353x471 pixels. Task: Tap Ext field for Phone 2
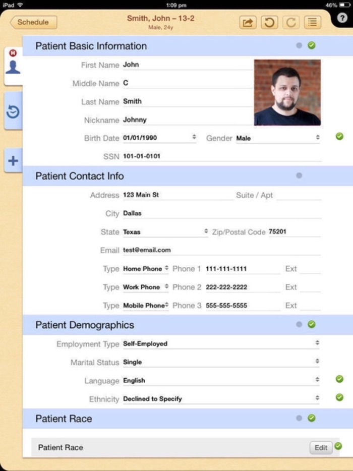coord(310,287)
